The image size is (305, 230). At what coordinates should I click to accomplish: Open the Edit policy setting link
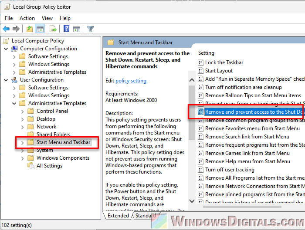(x=131, y=81)
